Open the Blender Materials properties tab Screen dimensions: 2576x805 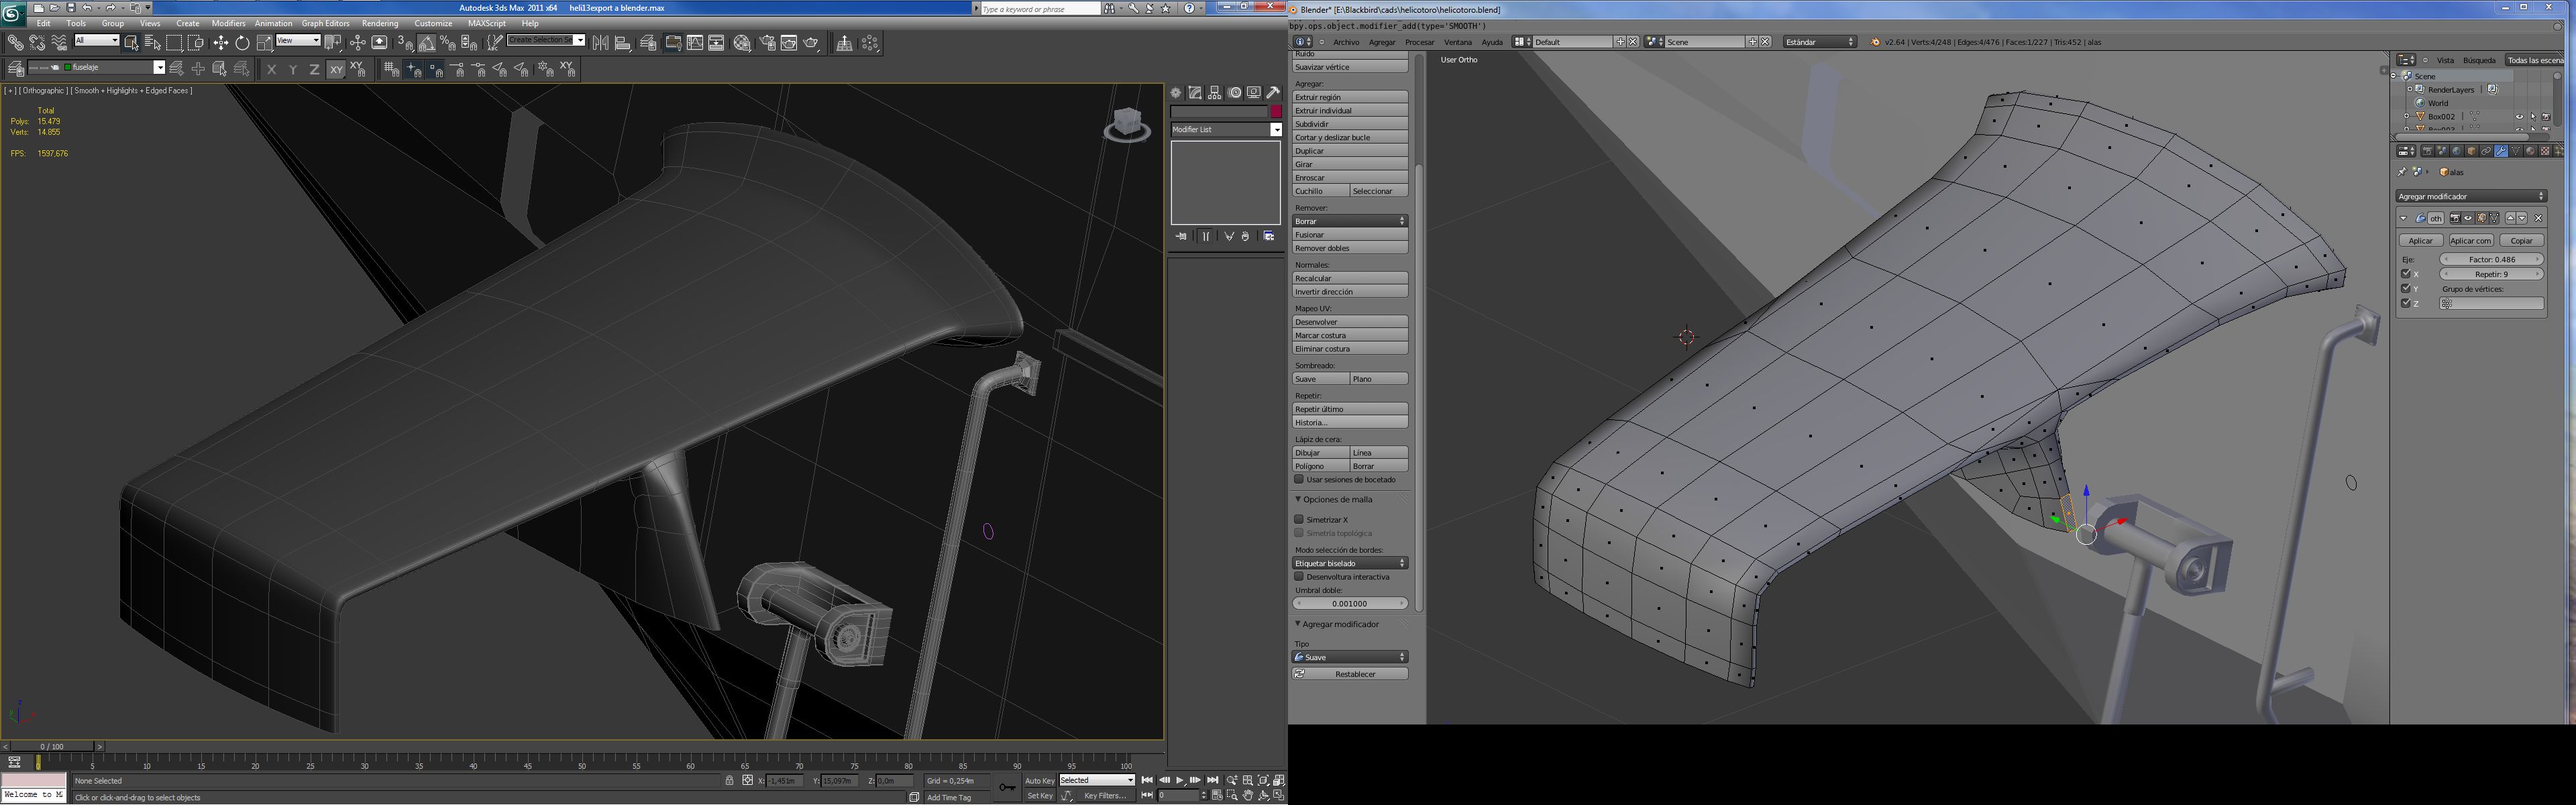coord(2530,151)
